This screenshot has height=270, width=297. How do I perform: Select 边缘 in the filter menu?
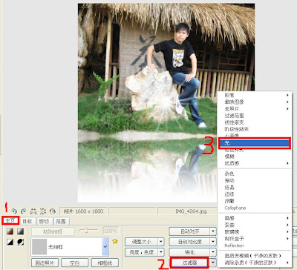[x=254, y=194]
